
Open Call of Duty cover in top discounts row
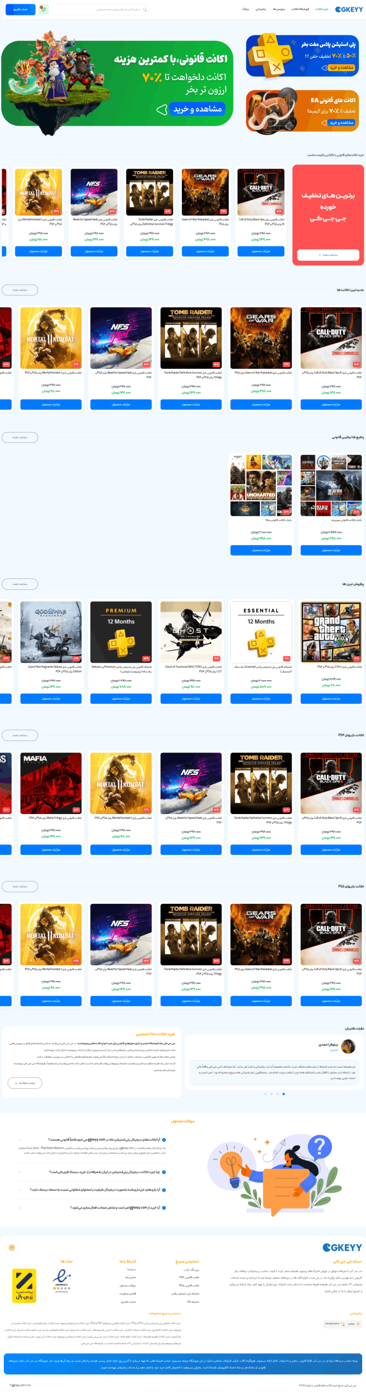[261, 192]
